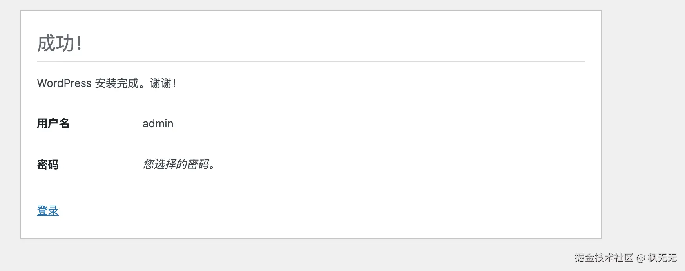Click the @ symbol in the watermark
685x271 pixels.
[641, 258]
